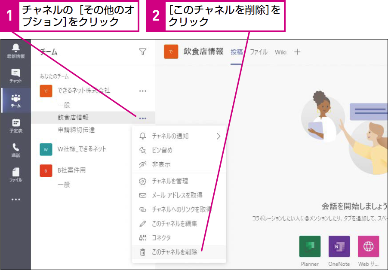
Task: Open the 最新情報 activity bell icon
Action: (x=15, y=51)
